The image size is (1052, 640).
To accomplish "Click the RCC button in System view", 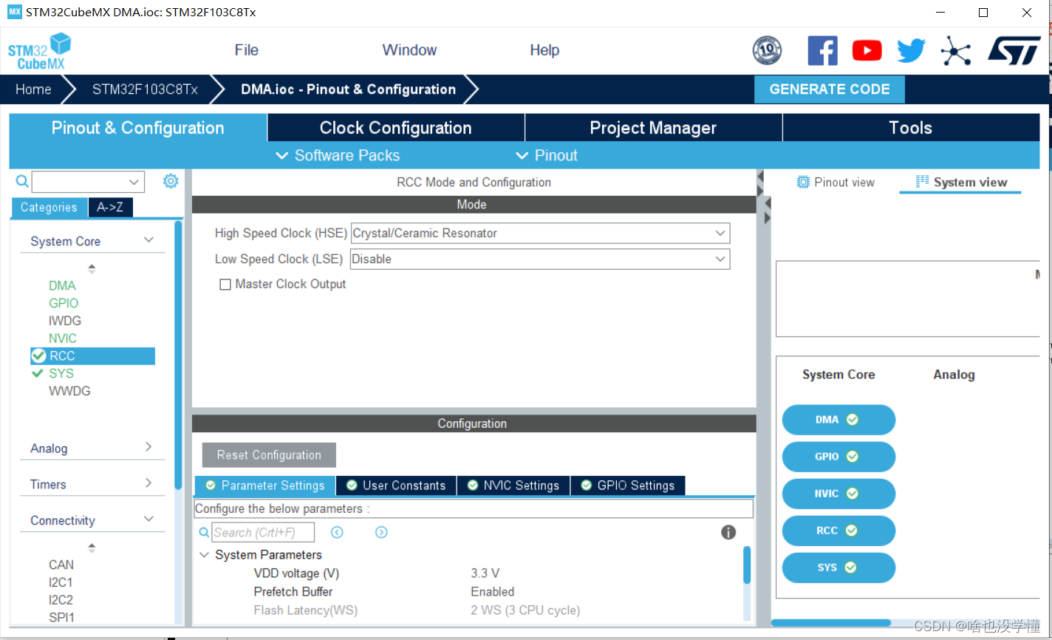I will (x=838, y=531).
